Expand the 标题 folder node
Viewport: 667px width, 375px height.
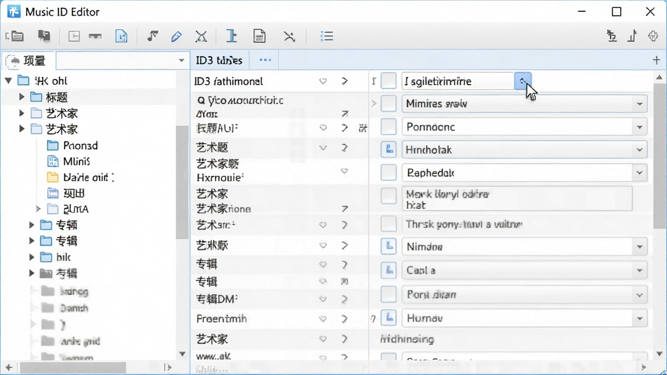[x=21, y=97]
